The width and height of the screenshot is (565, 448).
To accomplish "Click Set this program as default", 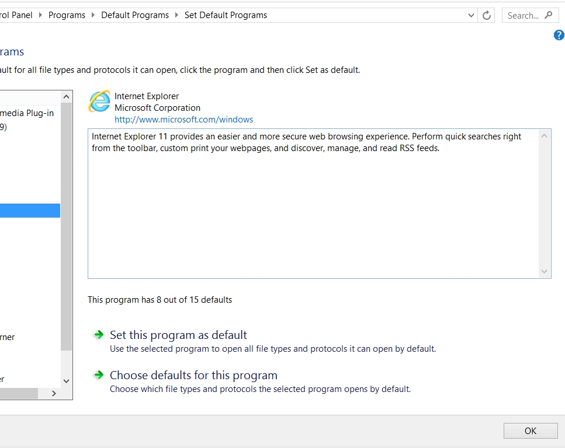I will click(178, 335).
